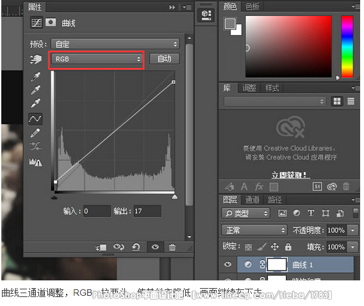Select the curves adjustment icon in Properties
This screenshot has height=306, width=364.
click(x=37, y=22)
